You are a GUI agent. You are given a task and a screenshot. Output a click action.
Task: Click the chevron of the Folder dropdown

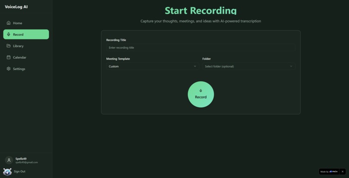pyautogui.click(x=291, y=67)
